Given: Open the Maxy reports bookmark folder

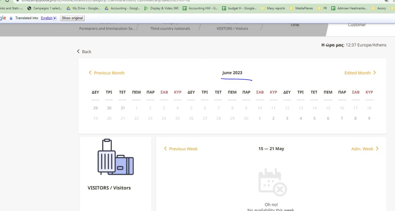Looking at the screenshot, I should [x=273, y=8].
